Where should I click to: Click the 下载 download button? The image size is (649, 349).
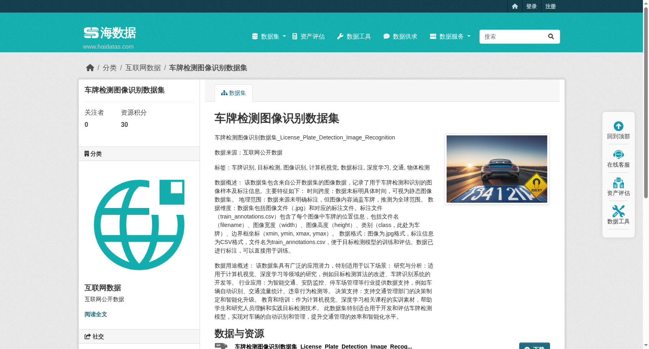tap(535, 346)
